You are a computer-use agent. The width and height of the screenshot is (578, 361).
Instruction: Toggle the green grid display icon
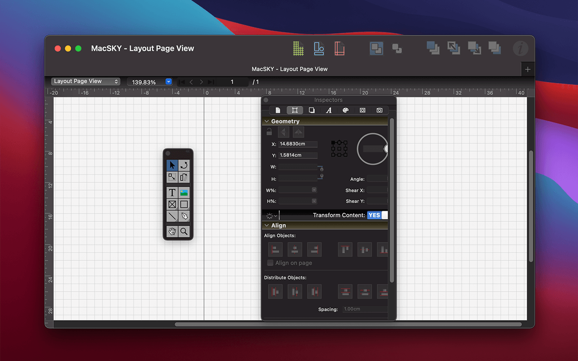click(x=299, y=48)
